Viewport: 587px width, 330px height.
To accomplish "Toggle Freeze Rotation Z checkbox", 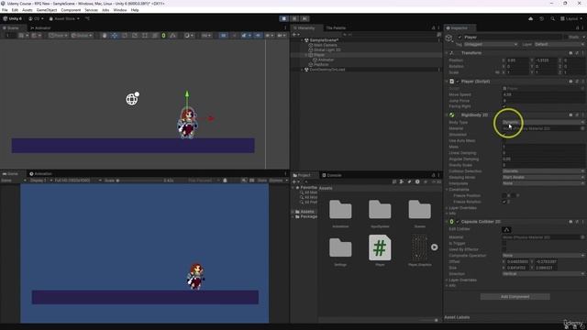I will (x=504, y=202).
